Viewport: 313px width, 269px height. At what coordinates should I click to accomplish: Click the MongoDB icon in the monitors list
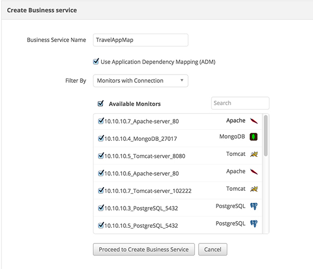pos(254,138)
